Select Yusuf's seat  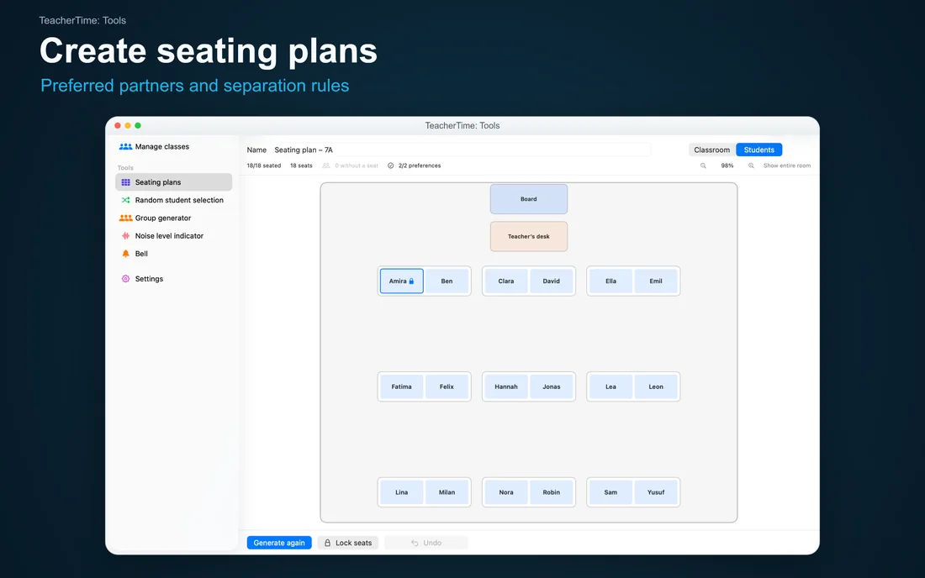point(656,492)
